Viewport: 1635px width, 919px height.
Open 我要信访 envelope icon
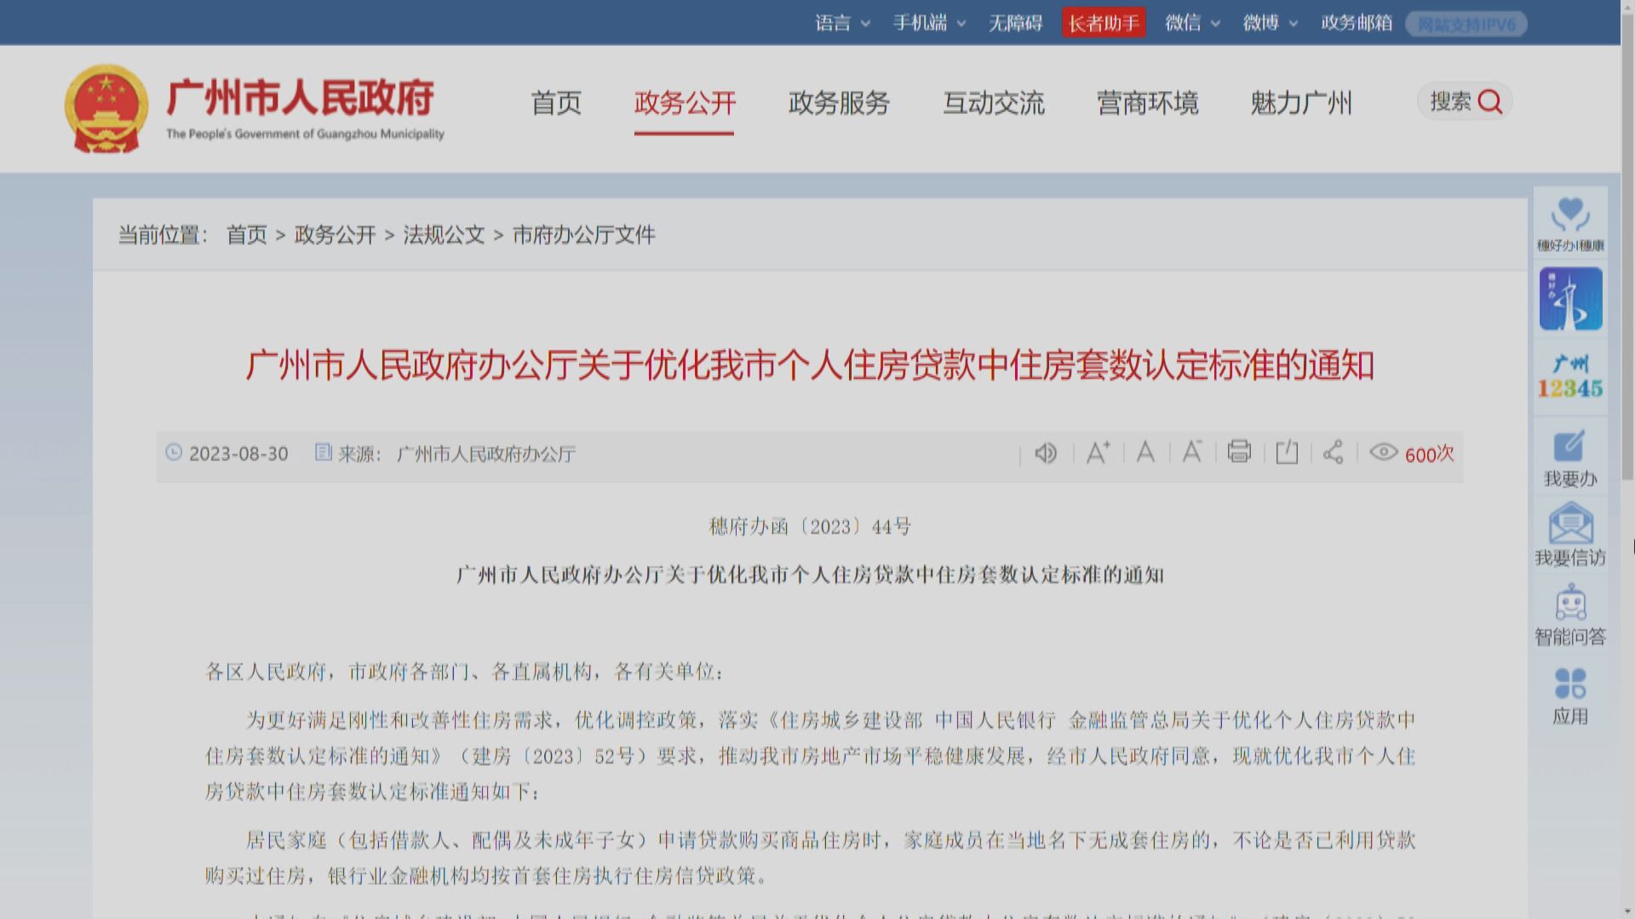point(1571,526)
